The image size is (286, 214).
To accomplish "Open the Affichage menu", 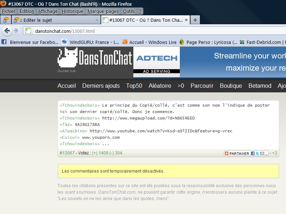I will (48, 11).
